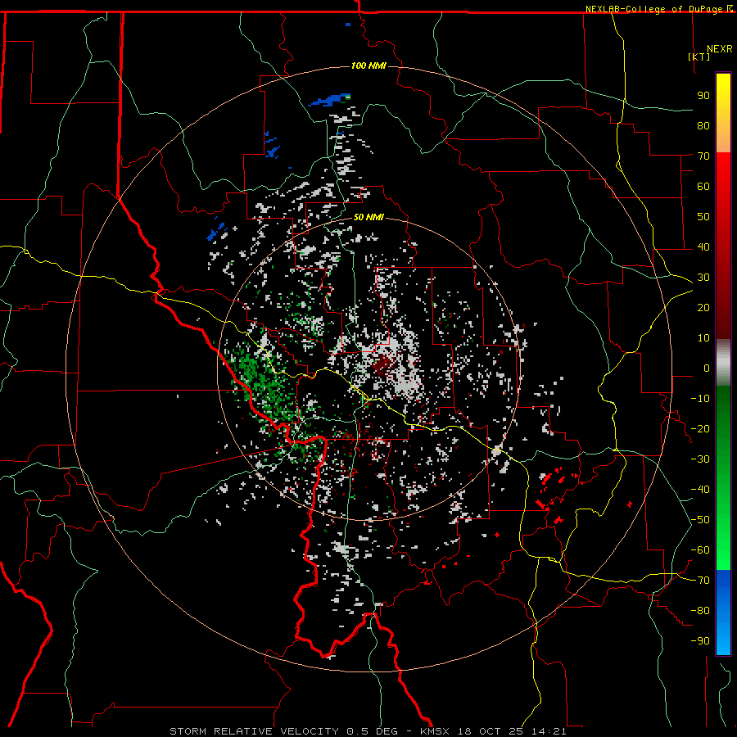Image resolution: width=737 pixels, height=737 pixels.
Task: Click the 0.5 DEG elevation angle text
Action: pyautogui.click(x=372, y=731)
